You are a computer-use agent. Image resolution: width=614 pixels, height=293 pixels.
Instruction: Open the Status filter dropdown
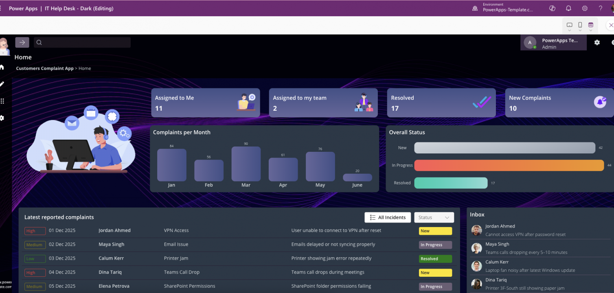[x=434, y=217]
